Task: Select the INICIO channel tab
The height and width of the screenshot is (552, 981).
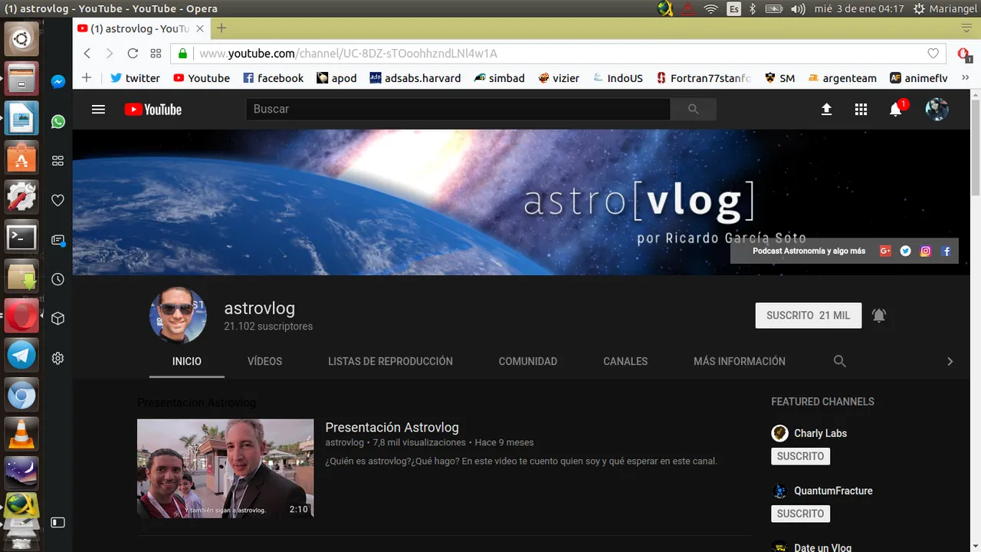Action: click(187, 361)
